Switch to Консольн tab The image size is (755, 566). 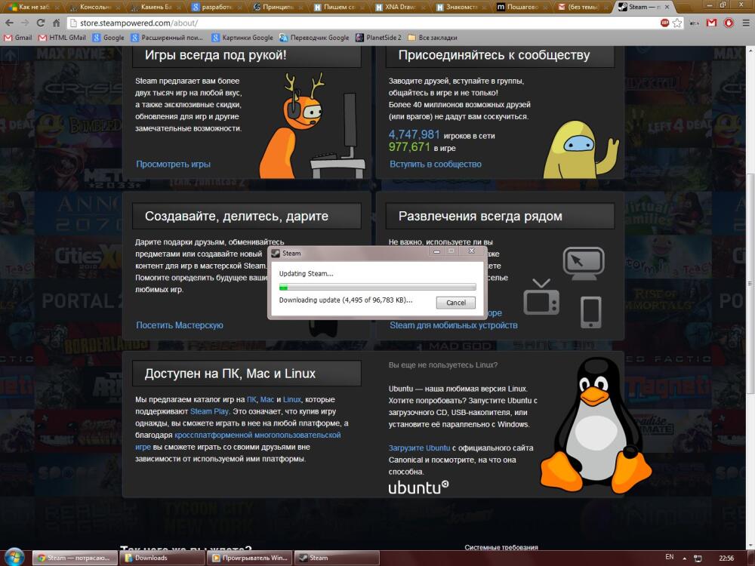(95, 7)
